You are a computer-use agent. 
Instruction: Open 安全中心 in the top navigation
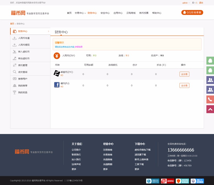click(x=105, y=13)
